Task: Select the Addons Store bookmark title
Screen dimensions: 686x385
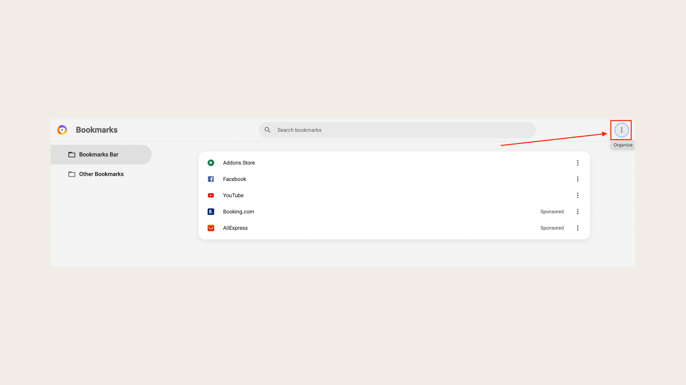Action: click(x=239, y=163)
